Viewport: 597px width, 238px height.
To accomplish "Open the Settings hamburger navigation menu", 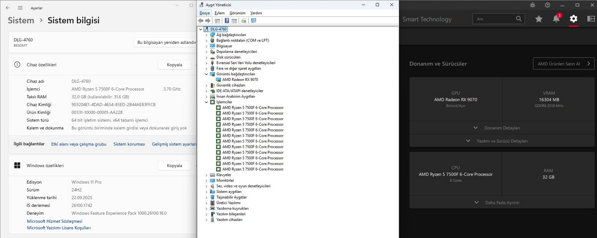I will 20,8.
